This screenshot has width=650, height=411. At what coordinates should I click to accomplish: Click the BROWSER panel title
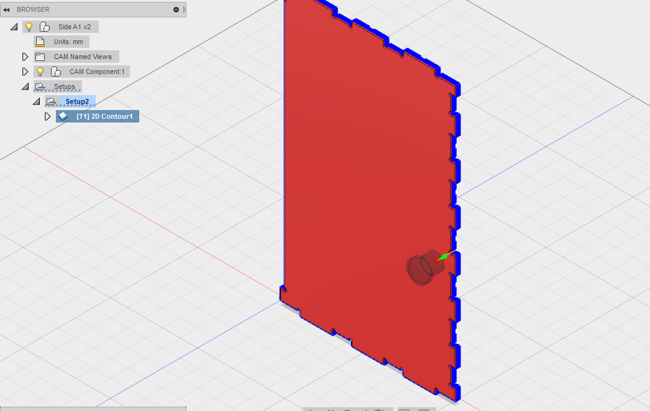pyautogui.click(x=33, y=9)
